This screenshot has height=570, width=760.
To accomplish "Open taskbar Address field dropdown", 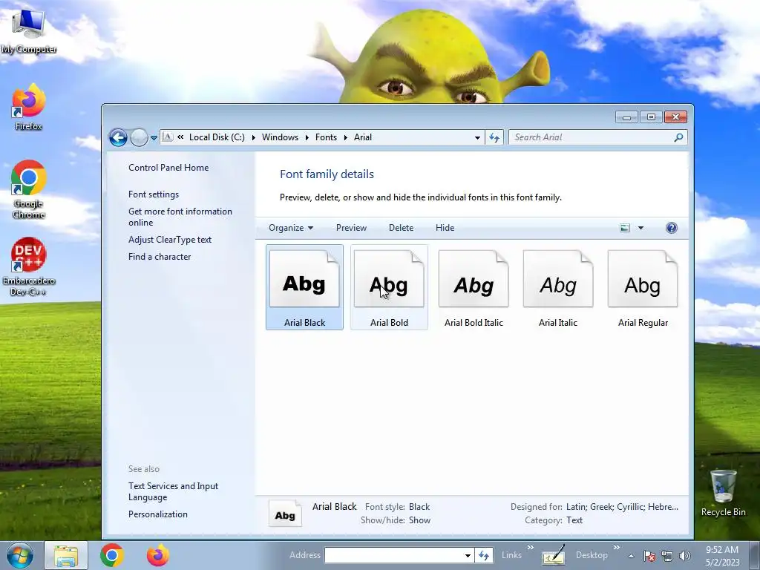I will [x=468, y=555].
